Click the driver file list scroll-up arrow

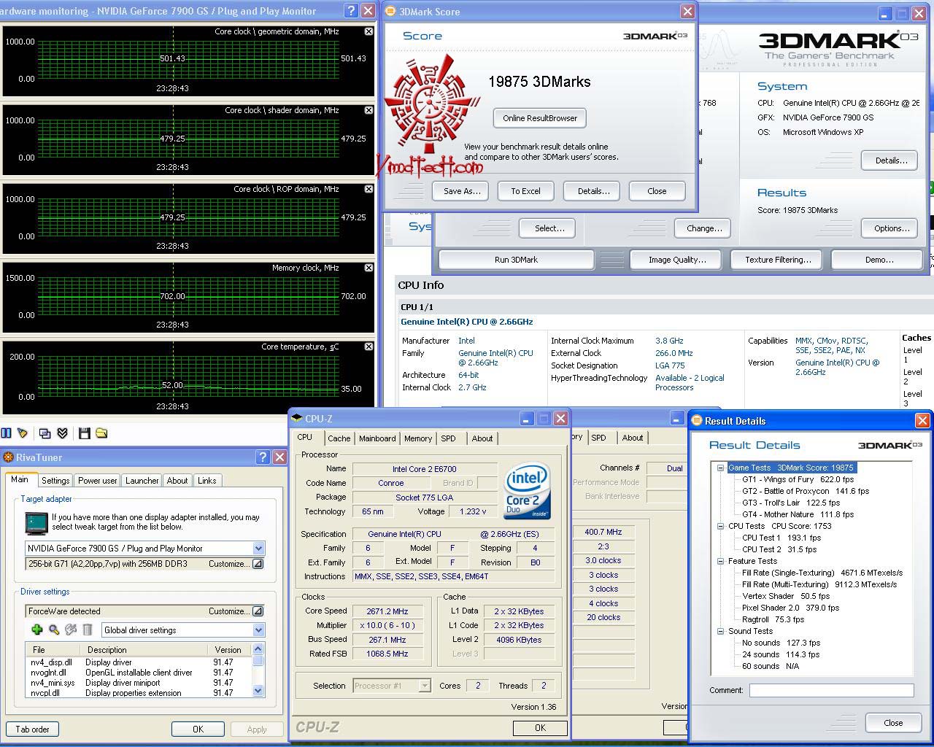coord(258,649)
